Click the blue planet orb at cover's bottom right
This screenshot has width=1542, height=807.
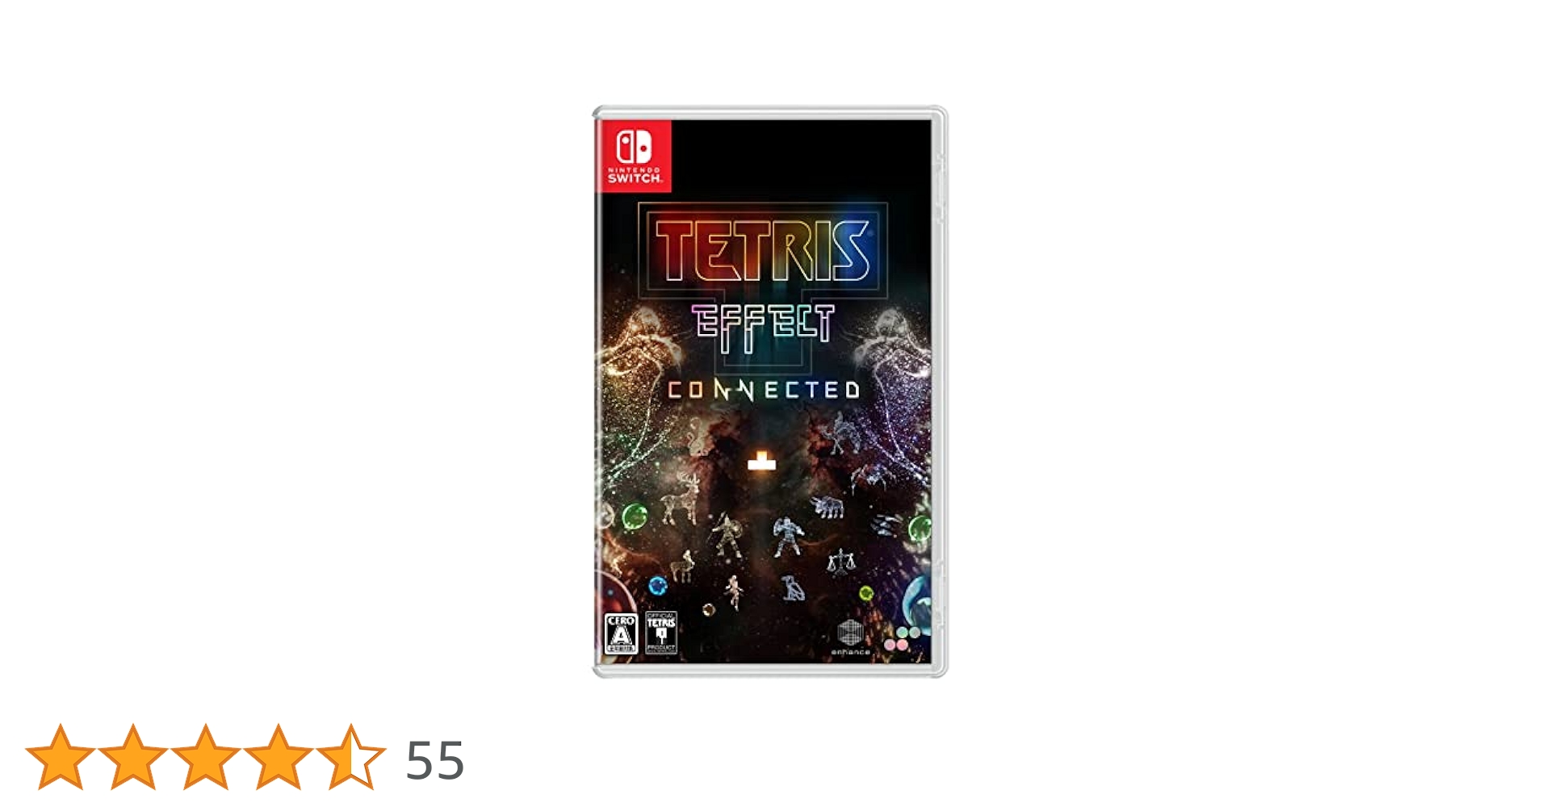click(x=918, y=604)
